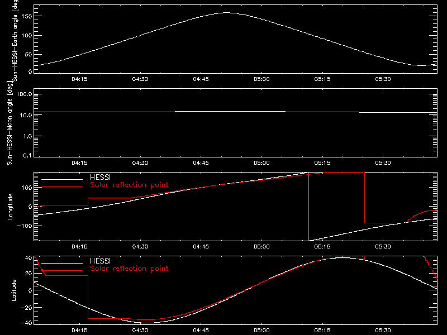Click 04:45 time label under Moon angle plot
Viewport: 447px width, 335px height.
[201, 163]
